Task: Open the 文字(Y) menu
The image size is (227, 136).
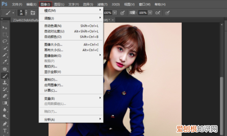Action: tap(73, 4)
